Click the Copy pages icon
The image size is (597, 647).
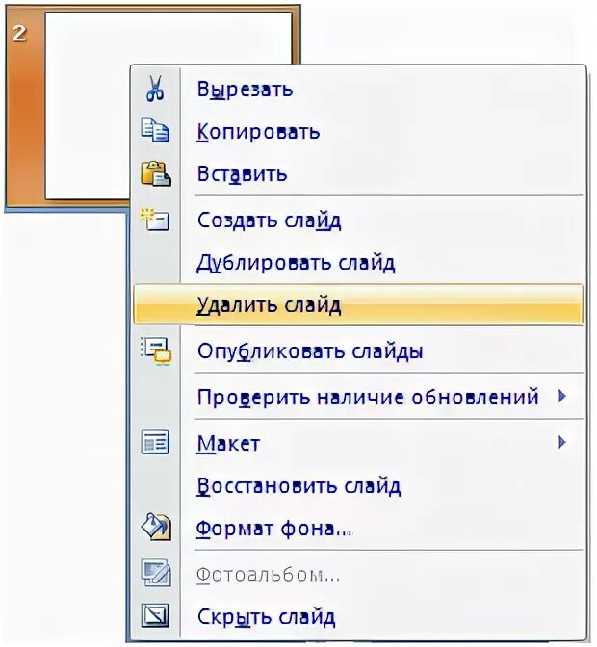[x=155, y=131]
